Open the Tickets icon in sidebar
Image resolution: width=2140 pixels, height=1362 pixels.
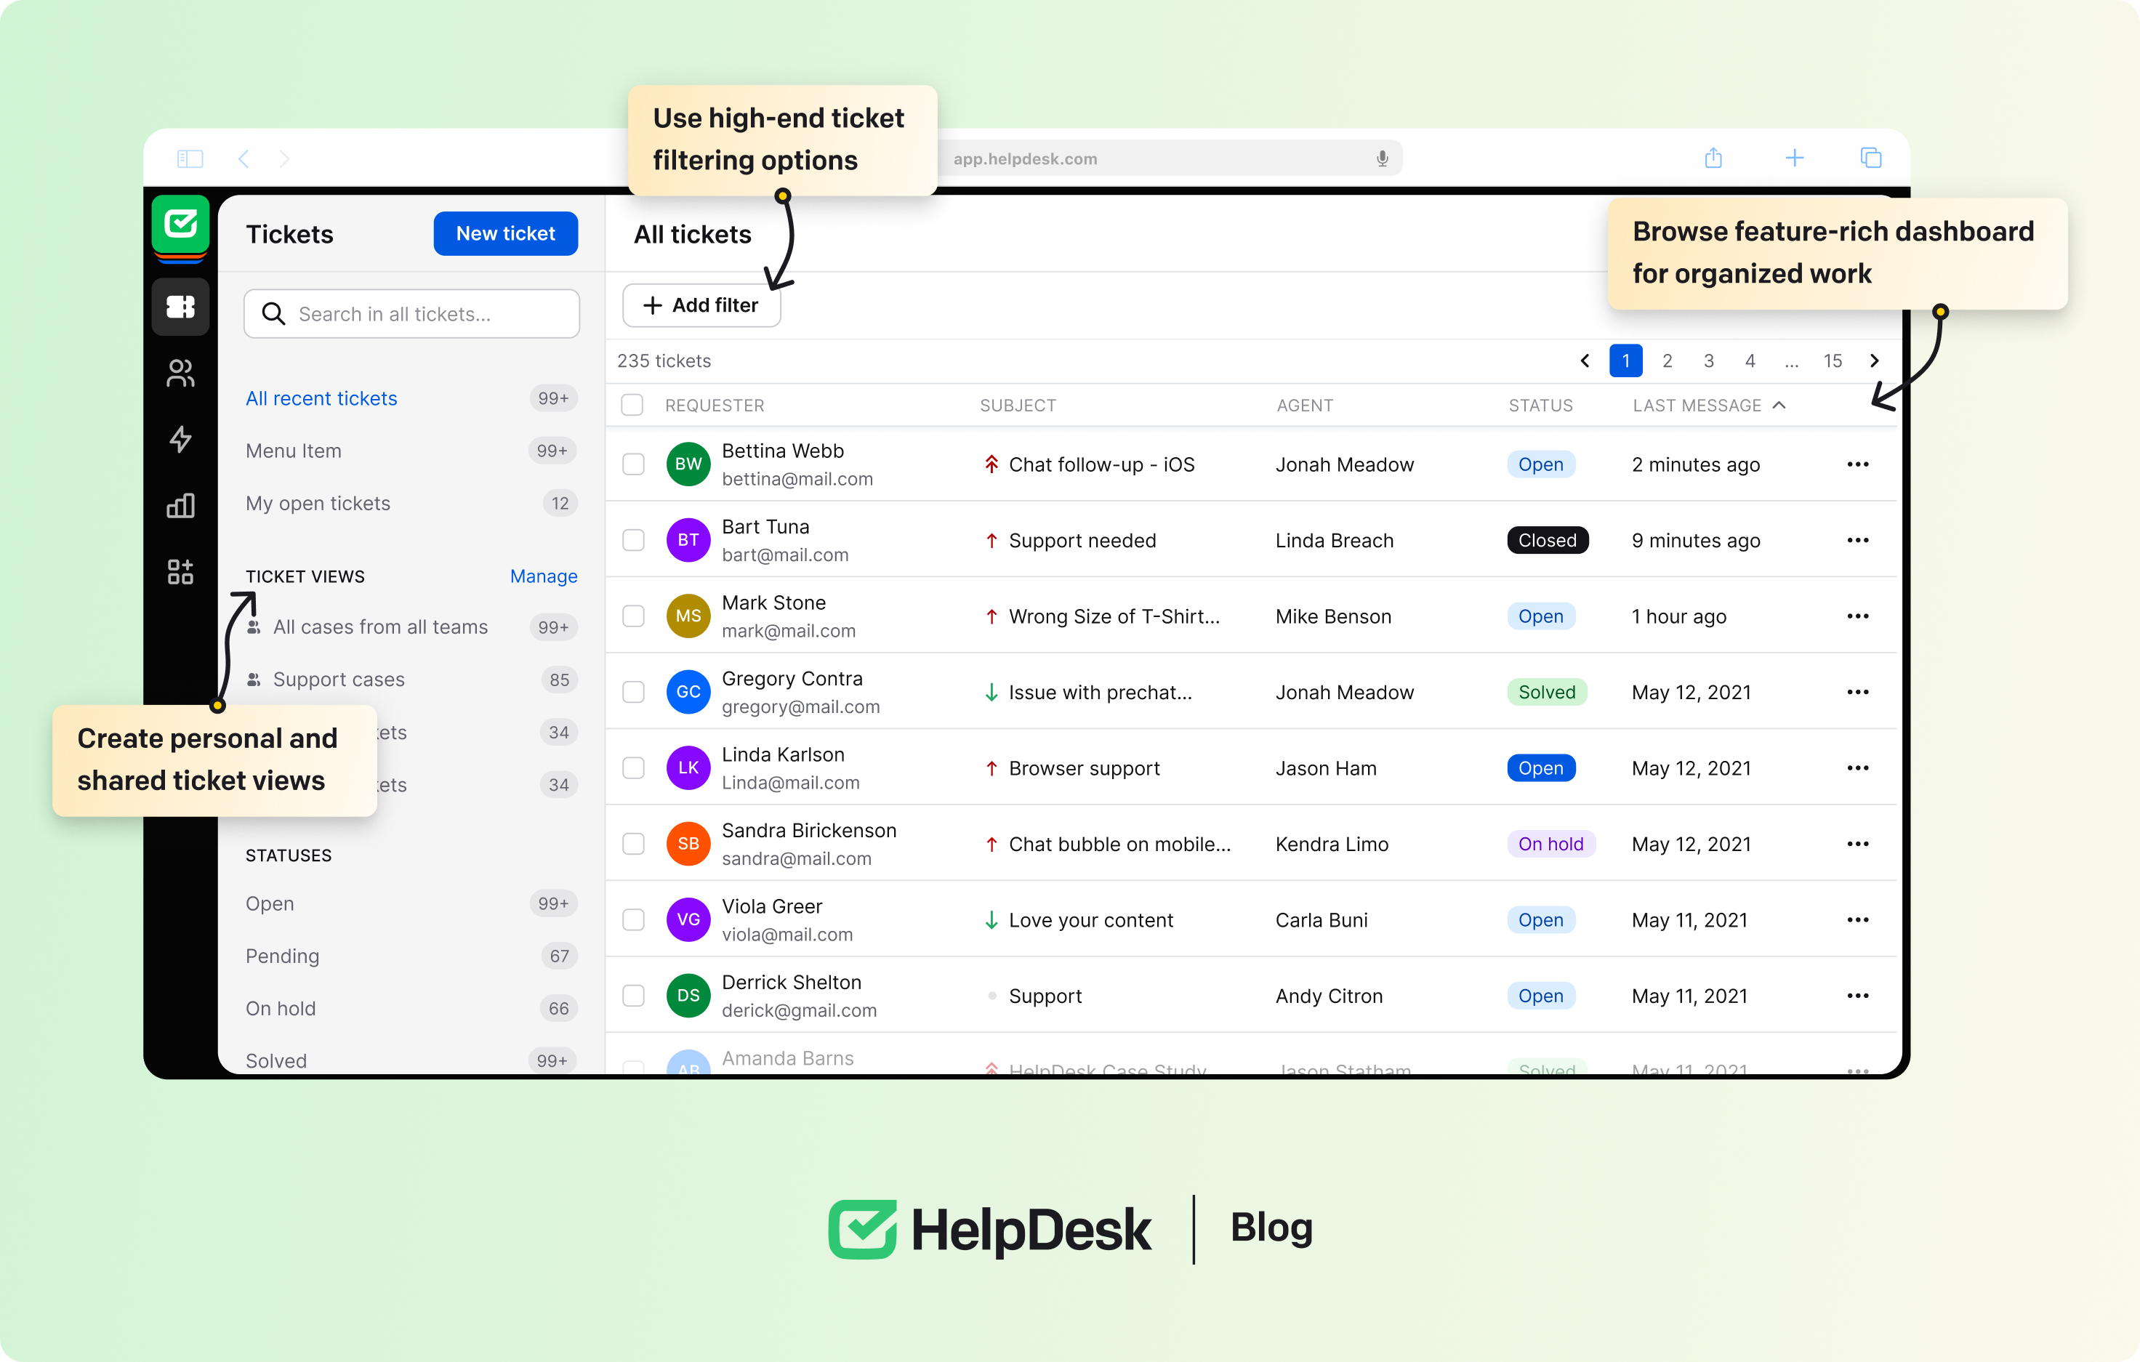180,307
